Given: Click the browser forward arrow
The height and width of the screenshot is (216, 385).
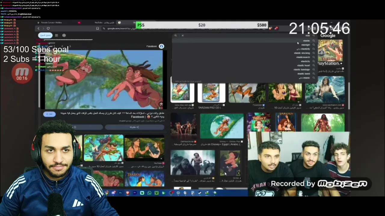Looking at the screenshot, I should click(x=43, y=28).
